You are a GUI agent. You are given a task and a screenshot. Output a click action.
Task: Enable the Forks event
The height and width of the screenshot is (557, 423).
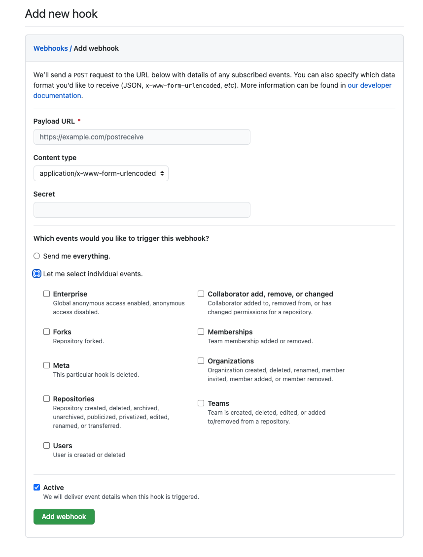coord(46,331)
